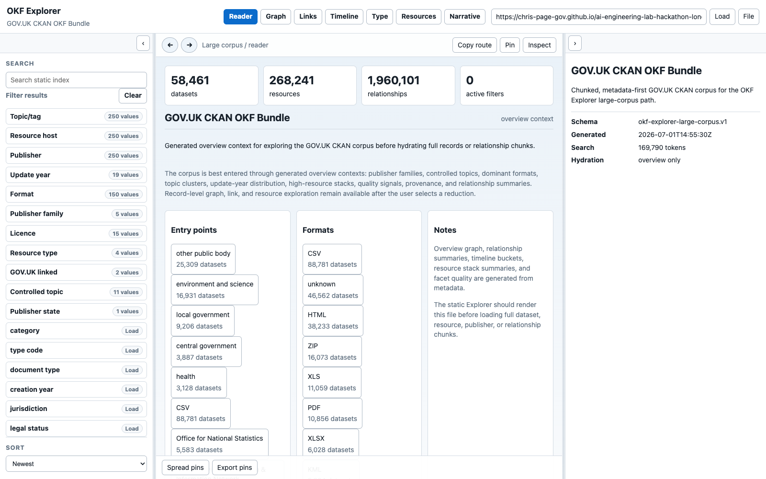
Task: Collapse the left sidebar with chevron icon
Action: click(143, 43)
